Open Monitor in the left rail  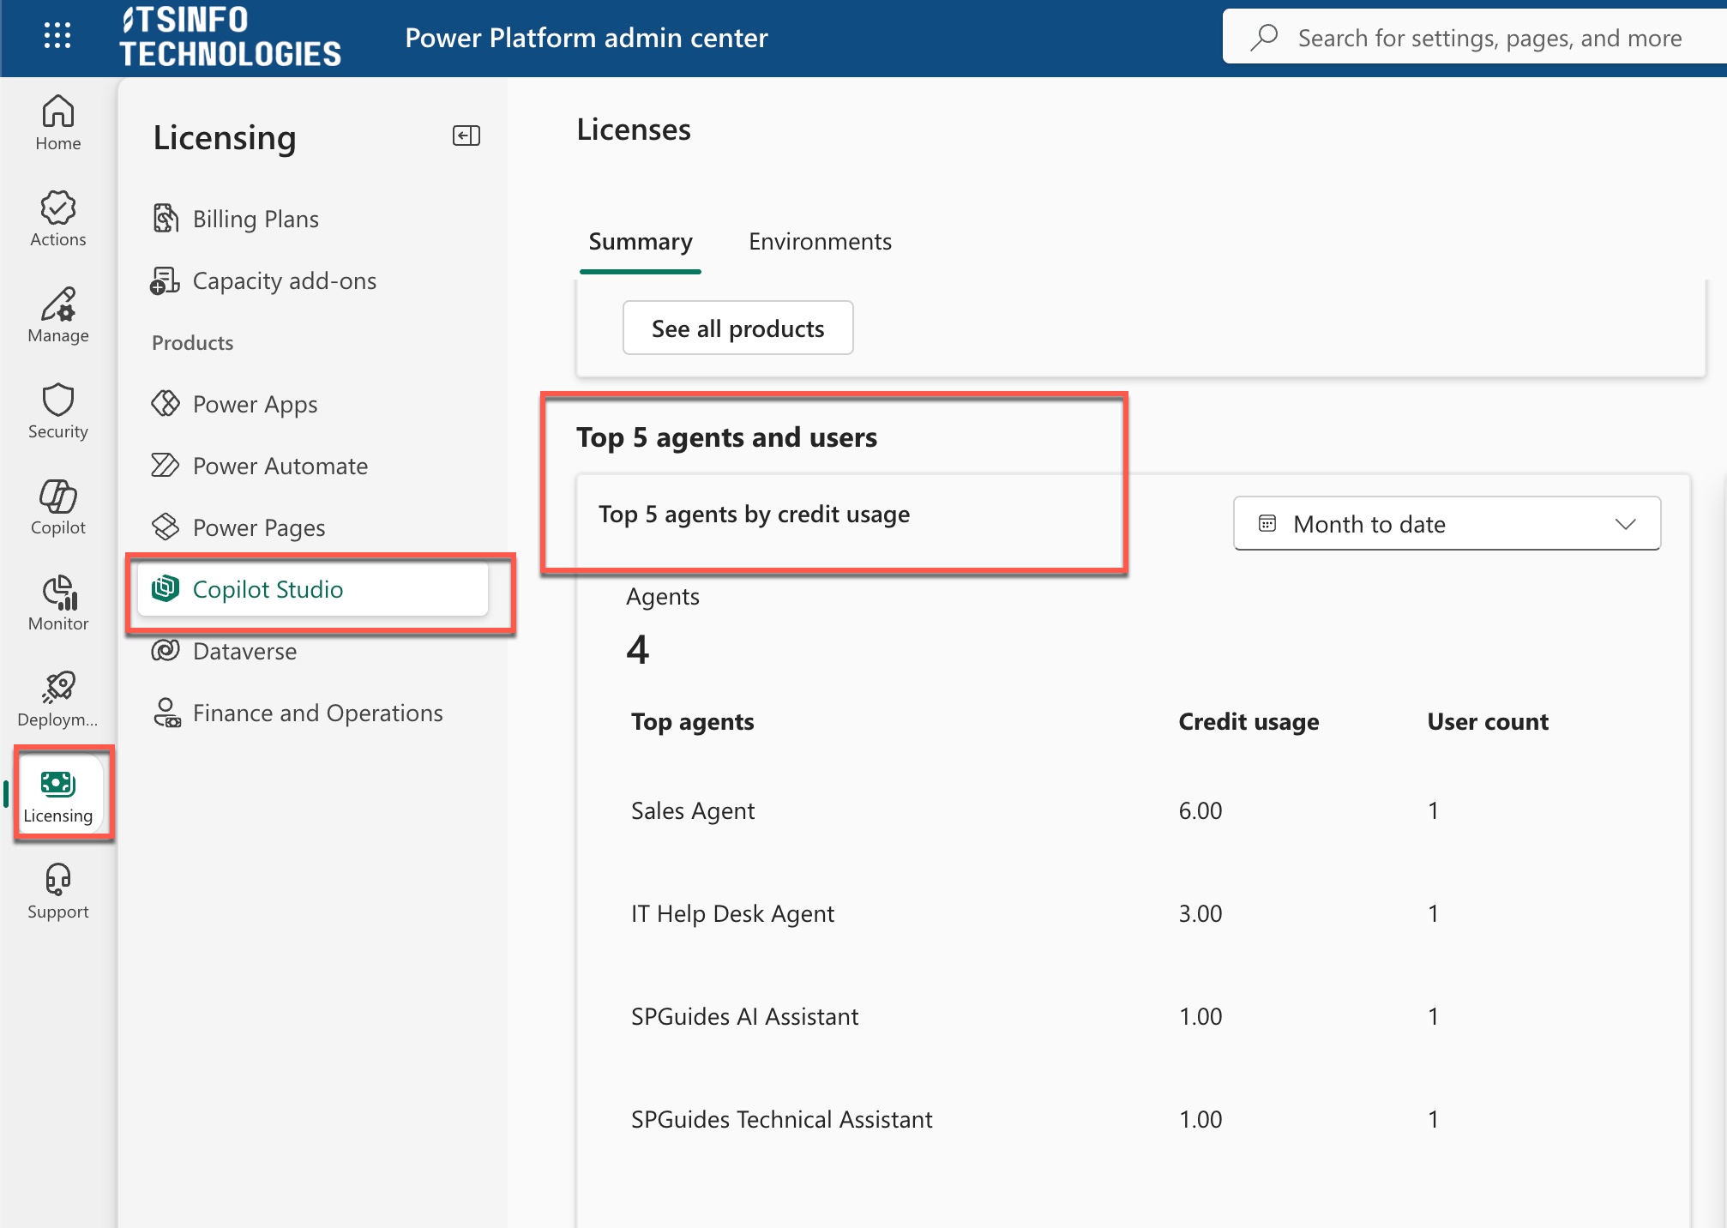58,604
